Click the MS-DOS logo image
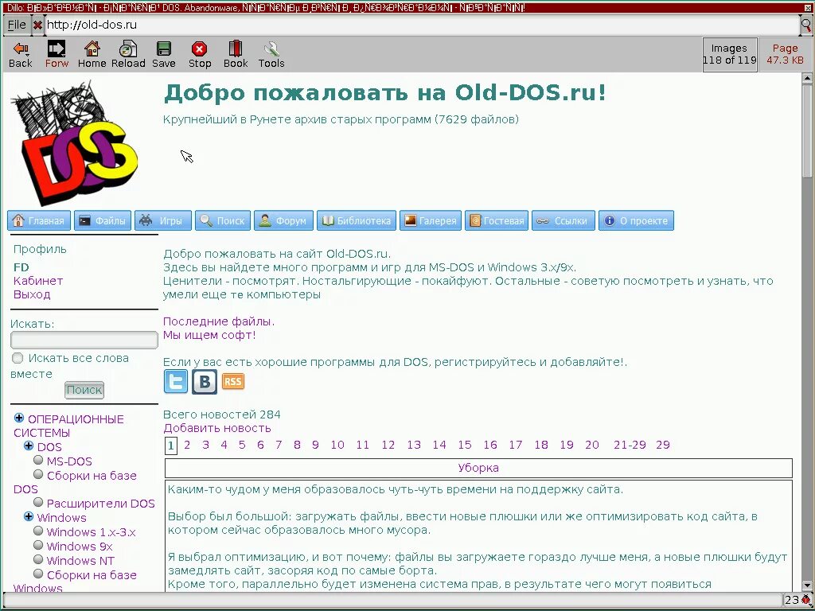Viewport: 815px width, 611px height. [x=74, y=143]
